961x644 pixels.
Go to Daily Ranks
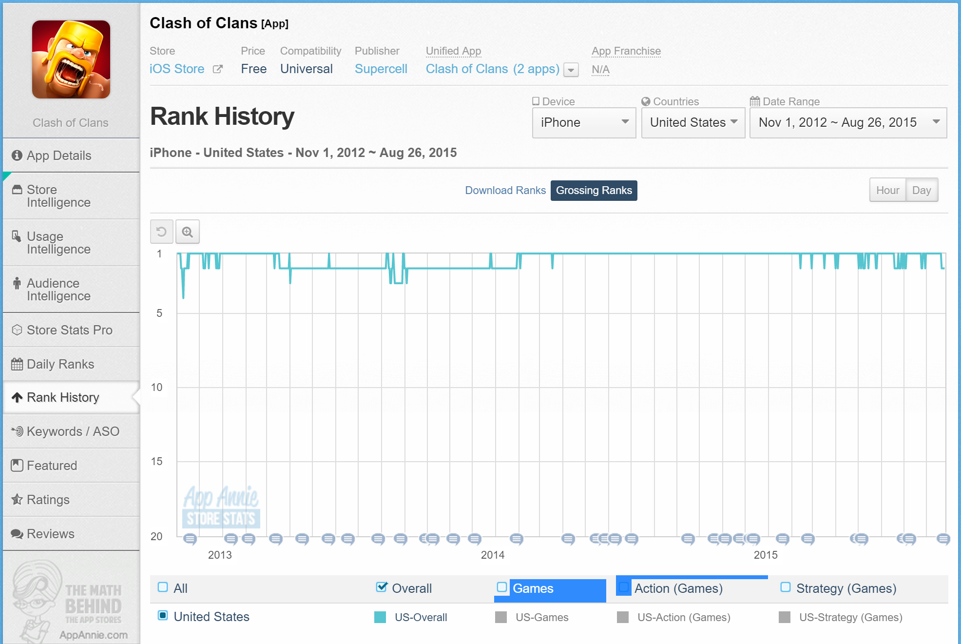coord(71,364)
